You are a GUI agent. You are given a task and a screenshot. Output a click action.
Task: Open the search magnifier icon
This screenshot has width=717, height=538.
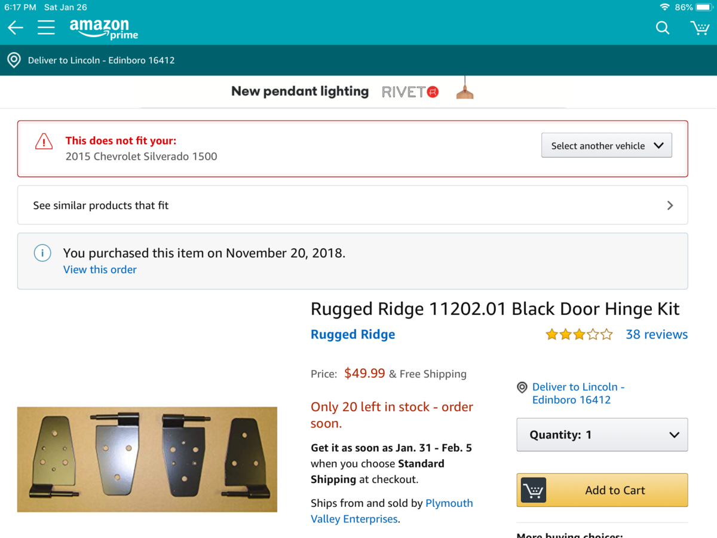(662, 27)
